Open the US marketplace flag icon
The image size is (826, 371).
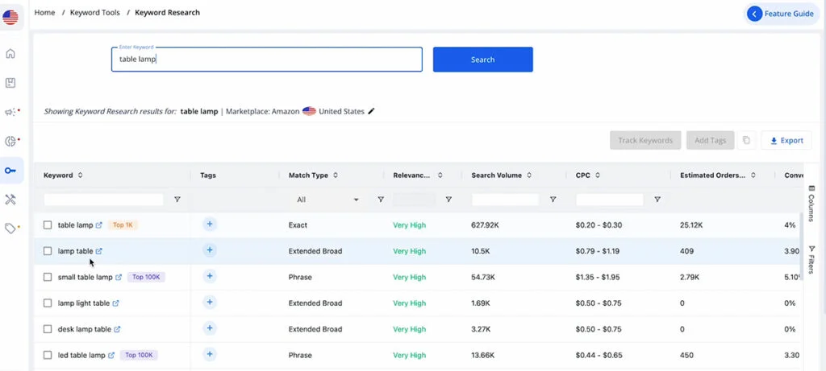coord(10,18)
